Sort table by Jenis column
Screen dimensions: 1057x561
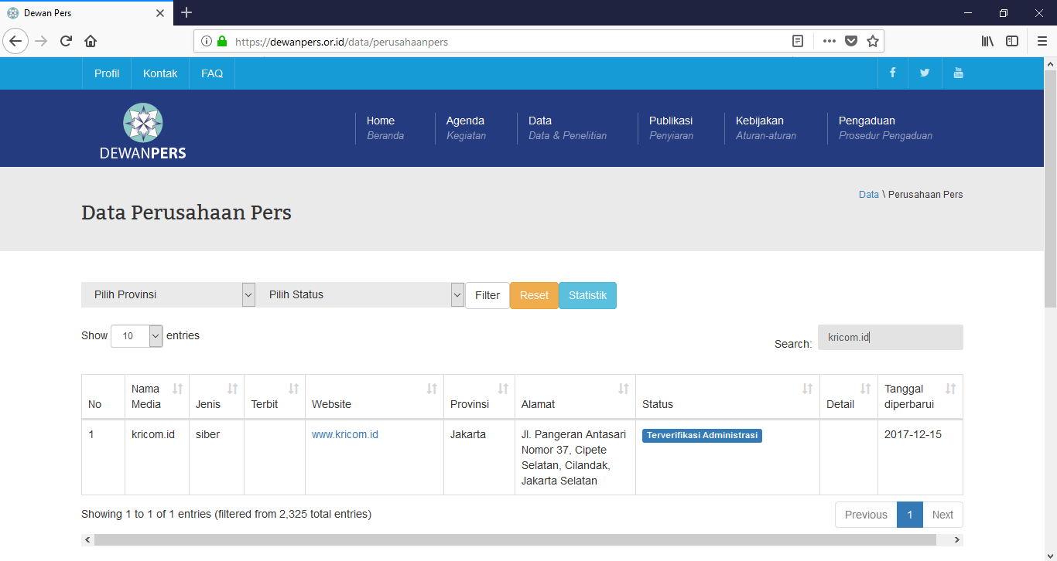click(x=217, y=396)
